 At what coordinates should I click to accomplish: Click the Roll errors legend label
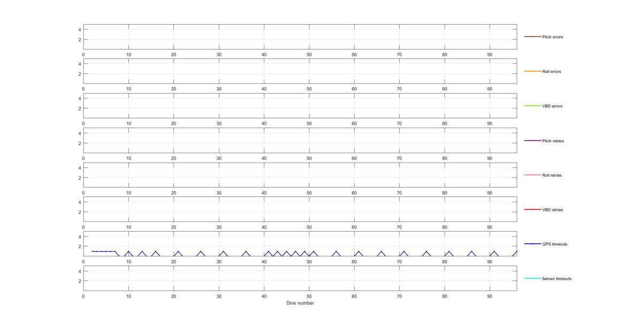tap(552, 72)
